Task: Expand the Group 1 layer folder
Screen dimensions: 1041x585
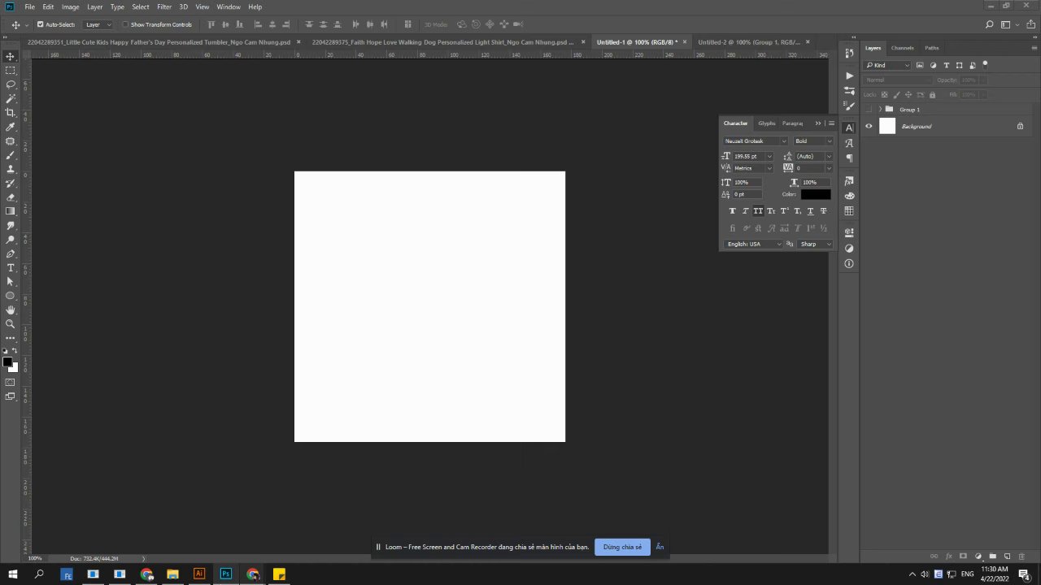Action: [x=880, y=110]
